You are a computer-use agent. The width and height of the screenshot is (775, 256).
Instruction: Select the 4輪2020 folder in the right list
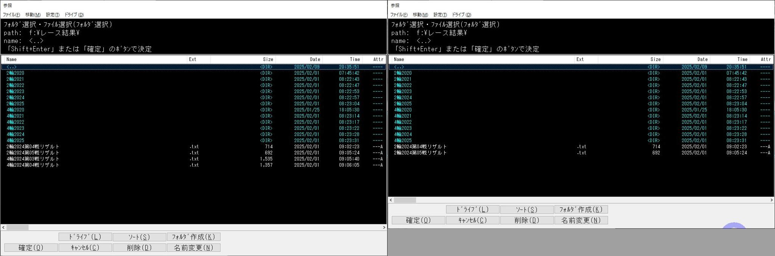(403, 110)
